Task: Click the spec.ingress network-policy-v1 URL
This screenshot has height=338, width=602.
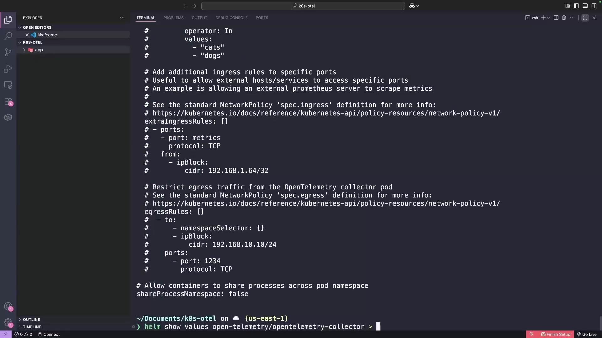Action: coord(326,113)
